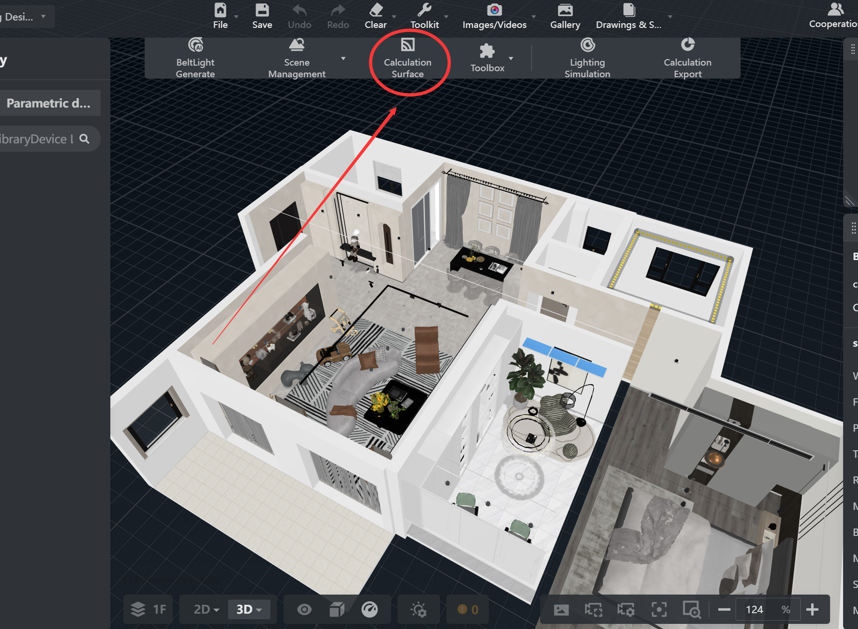Expand the Toolbox dropdown arrow
The image size is (858, 629).
coord(511,59)
